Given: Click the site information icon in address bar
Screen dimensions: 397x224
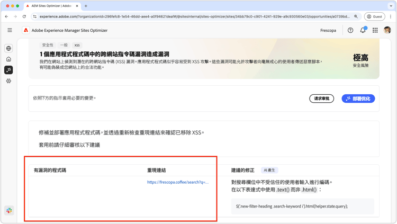Looking at the screenshot, I should tap(35, 16).
